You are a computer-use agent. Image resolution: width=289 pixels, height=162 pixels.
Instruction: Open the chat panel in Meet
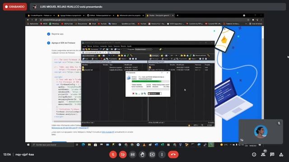[x=272, y=155]
